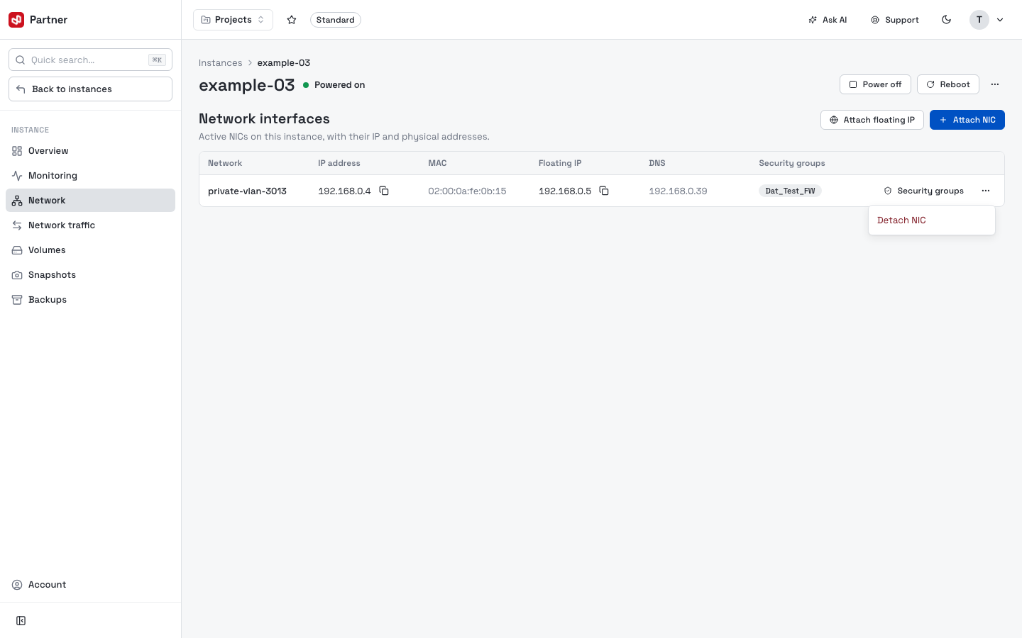The width and height of the screenshot is (1022, 638).
Task: Power off the instance
Action: click(875, 84)
